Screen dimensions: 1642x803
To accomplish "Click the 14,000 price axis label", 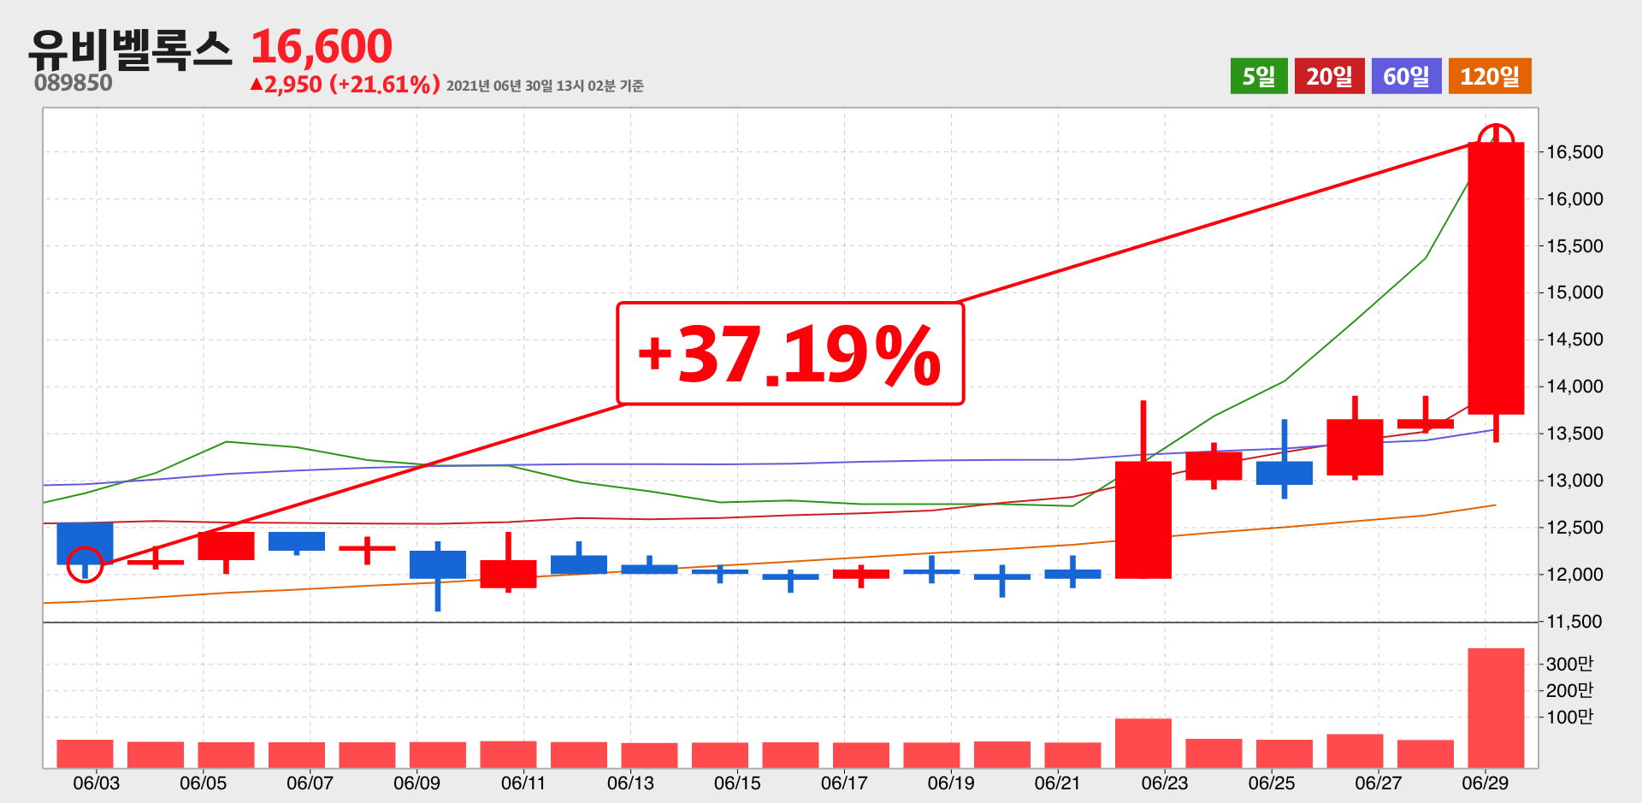I will click(1574, 387).
